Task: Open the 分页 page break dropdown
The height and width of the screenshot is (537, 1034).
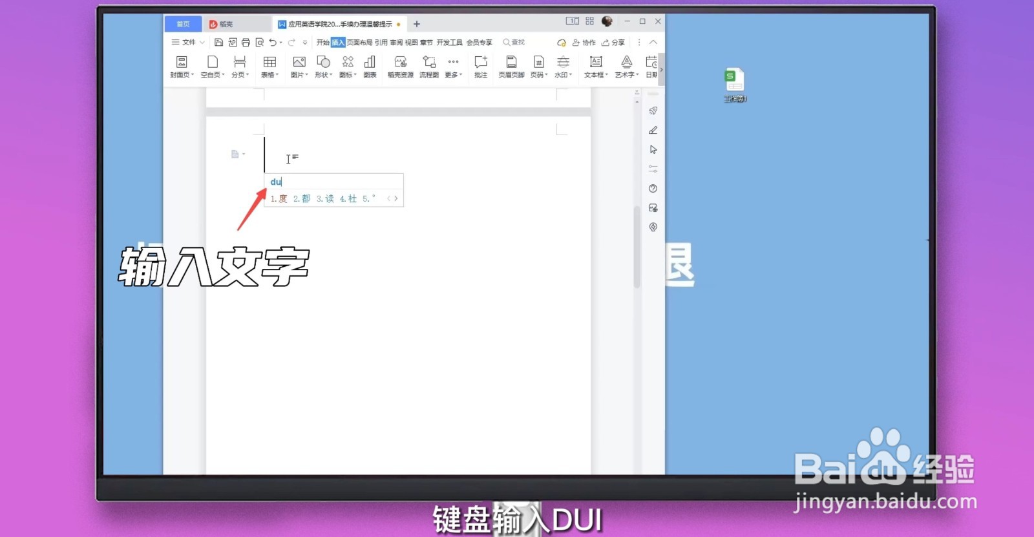Action: [240, 67]
